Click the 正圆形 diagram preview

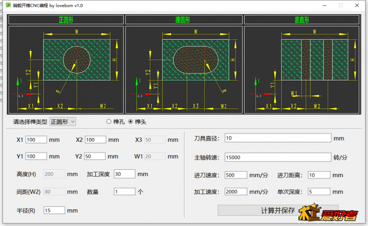[x=66, y=70]
